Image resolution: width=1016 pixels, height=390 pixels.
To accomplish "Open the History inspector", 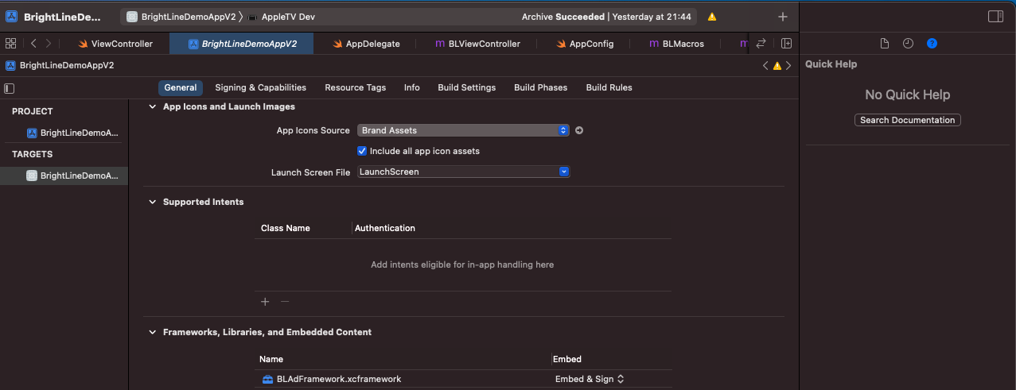I will coord(908,44).
